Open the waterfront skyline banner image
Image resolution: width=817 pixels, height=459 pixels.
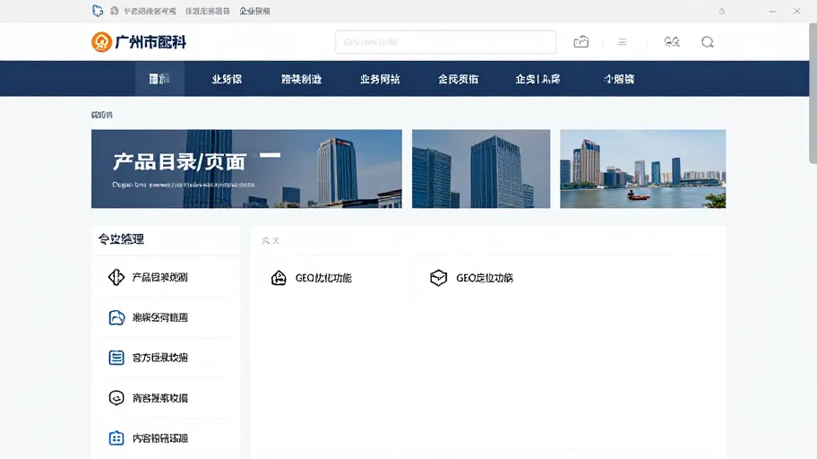643,169
